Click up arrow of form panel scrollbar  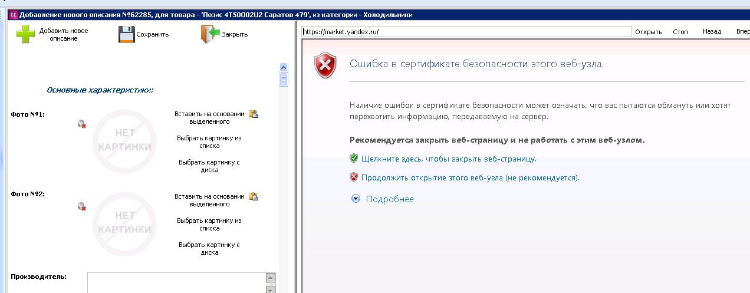[284, 67]
